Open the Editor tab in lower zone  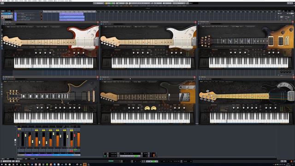[26, 159]
